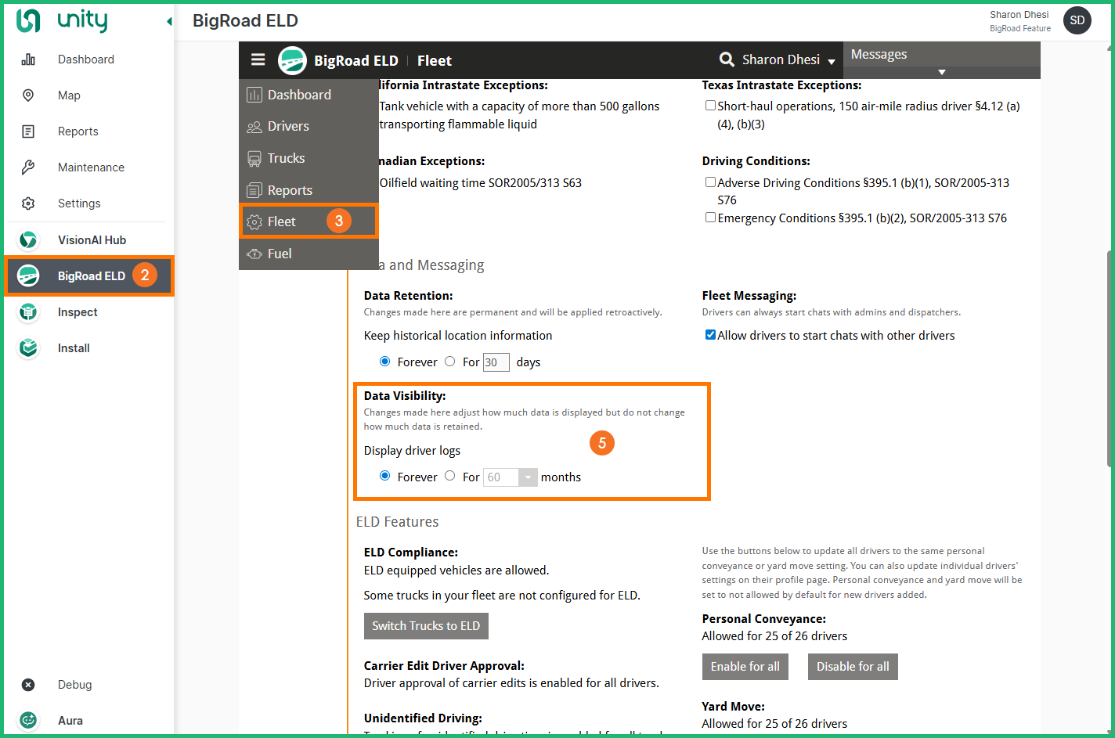Open Drivers in the BigRoad menu
1115x738 pixels.
point(288,127)
